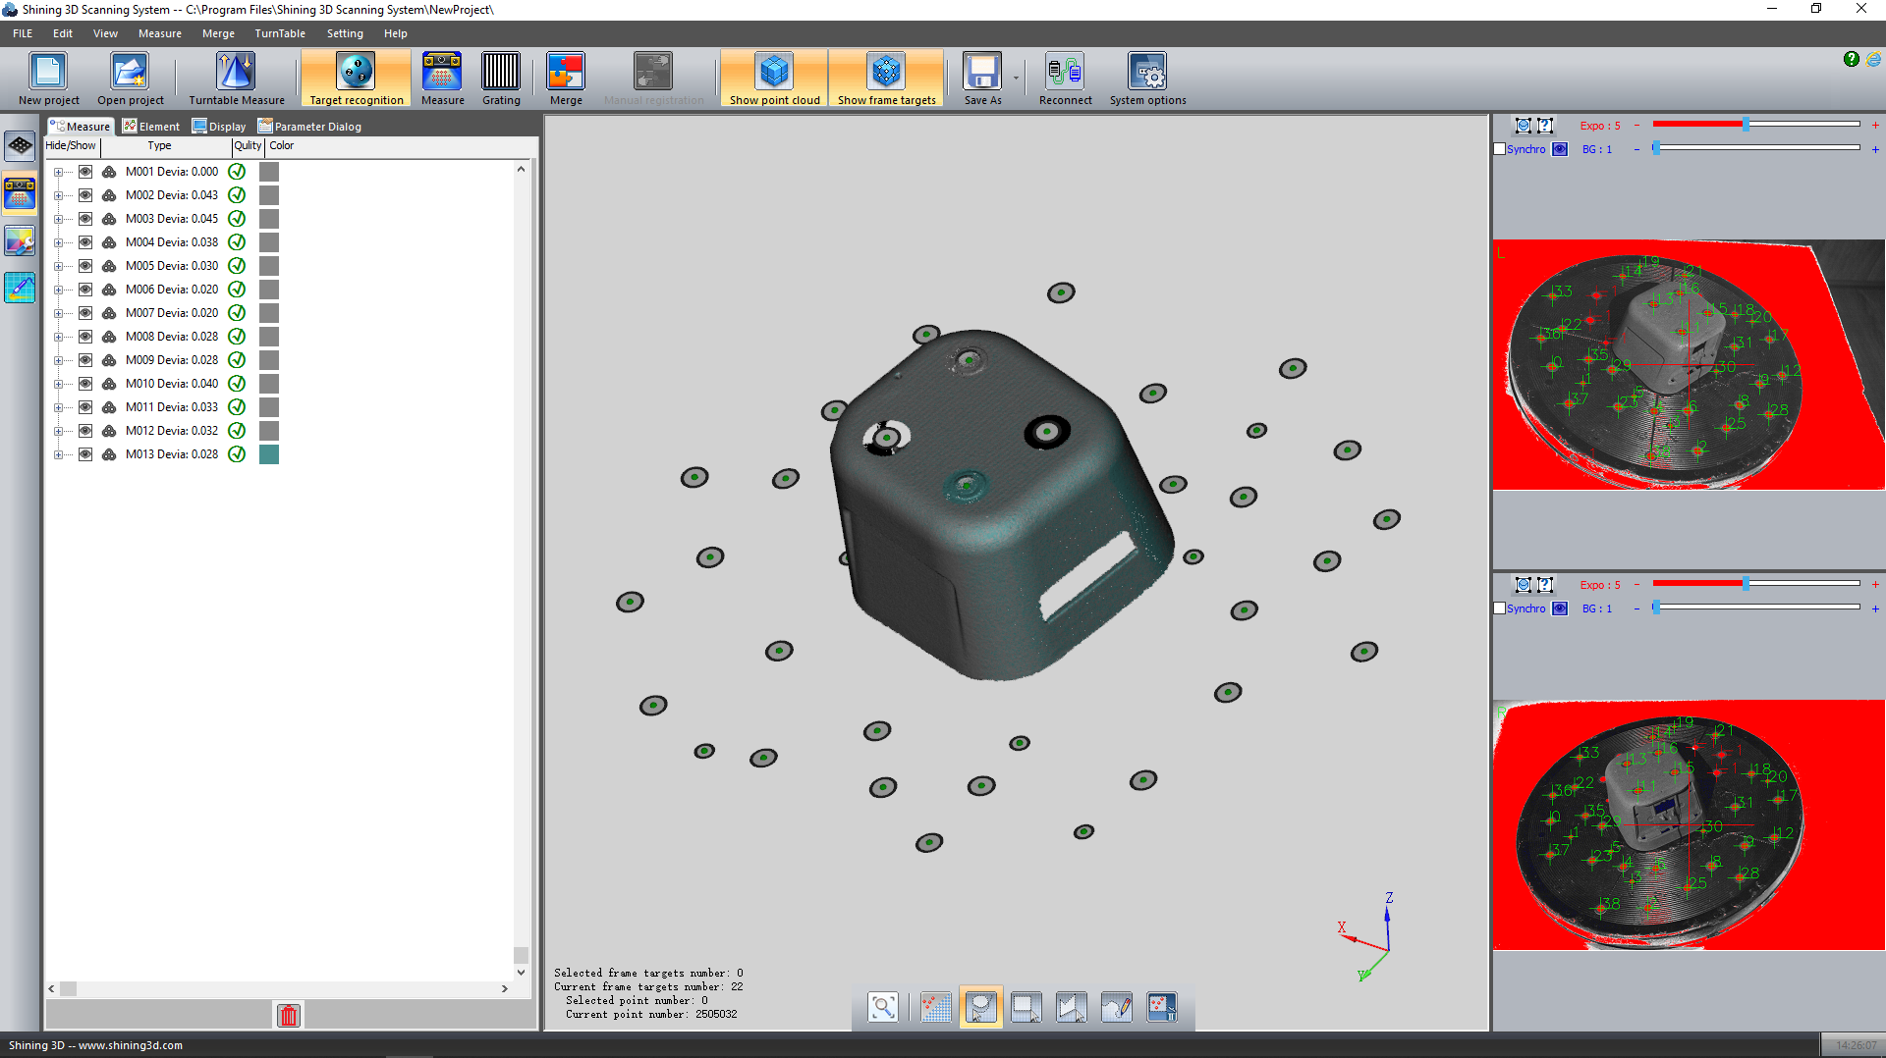This screenshot has width=1886, height=1058.
Task: Click the Reconnect scanner icon
Action: coord(1065,78)
